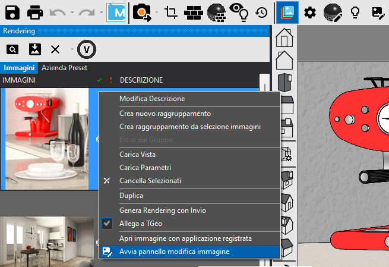The image size is (389, 267).
Task: Select the red coffee machine render thumbnail
Action: (x=47, y=139)
